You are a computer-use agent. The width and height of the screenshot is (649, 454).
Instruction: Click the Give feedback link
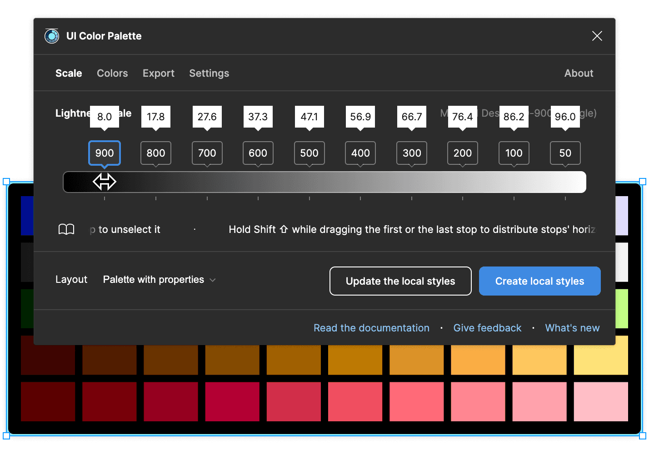[x=487, y=328]
